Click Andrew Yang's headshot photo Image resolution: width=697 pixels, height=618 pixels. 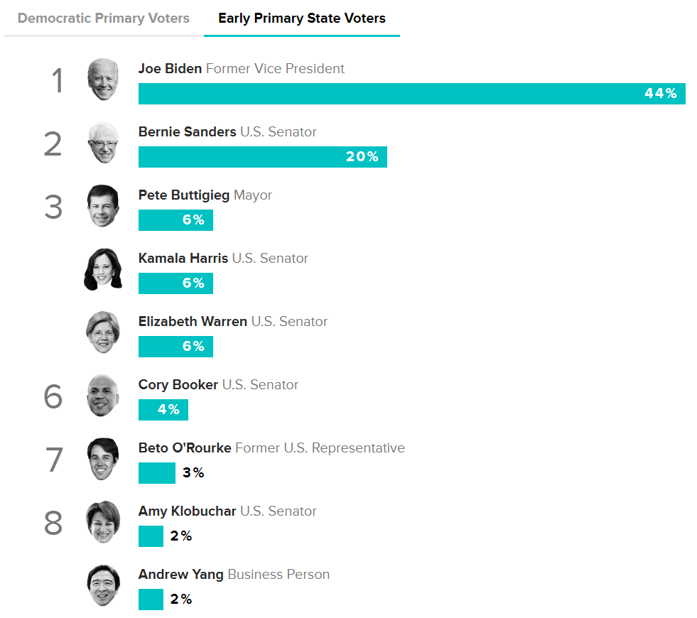103,585
